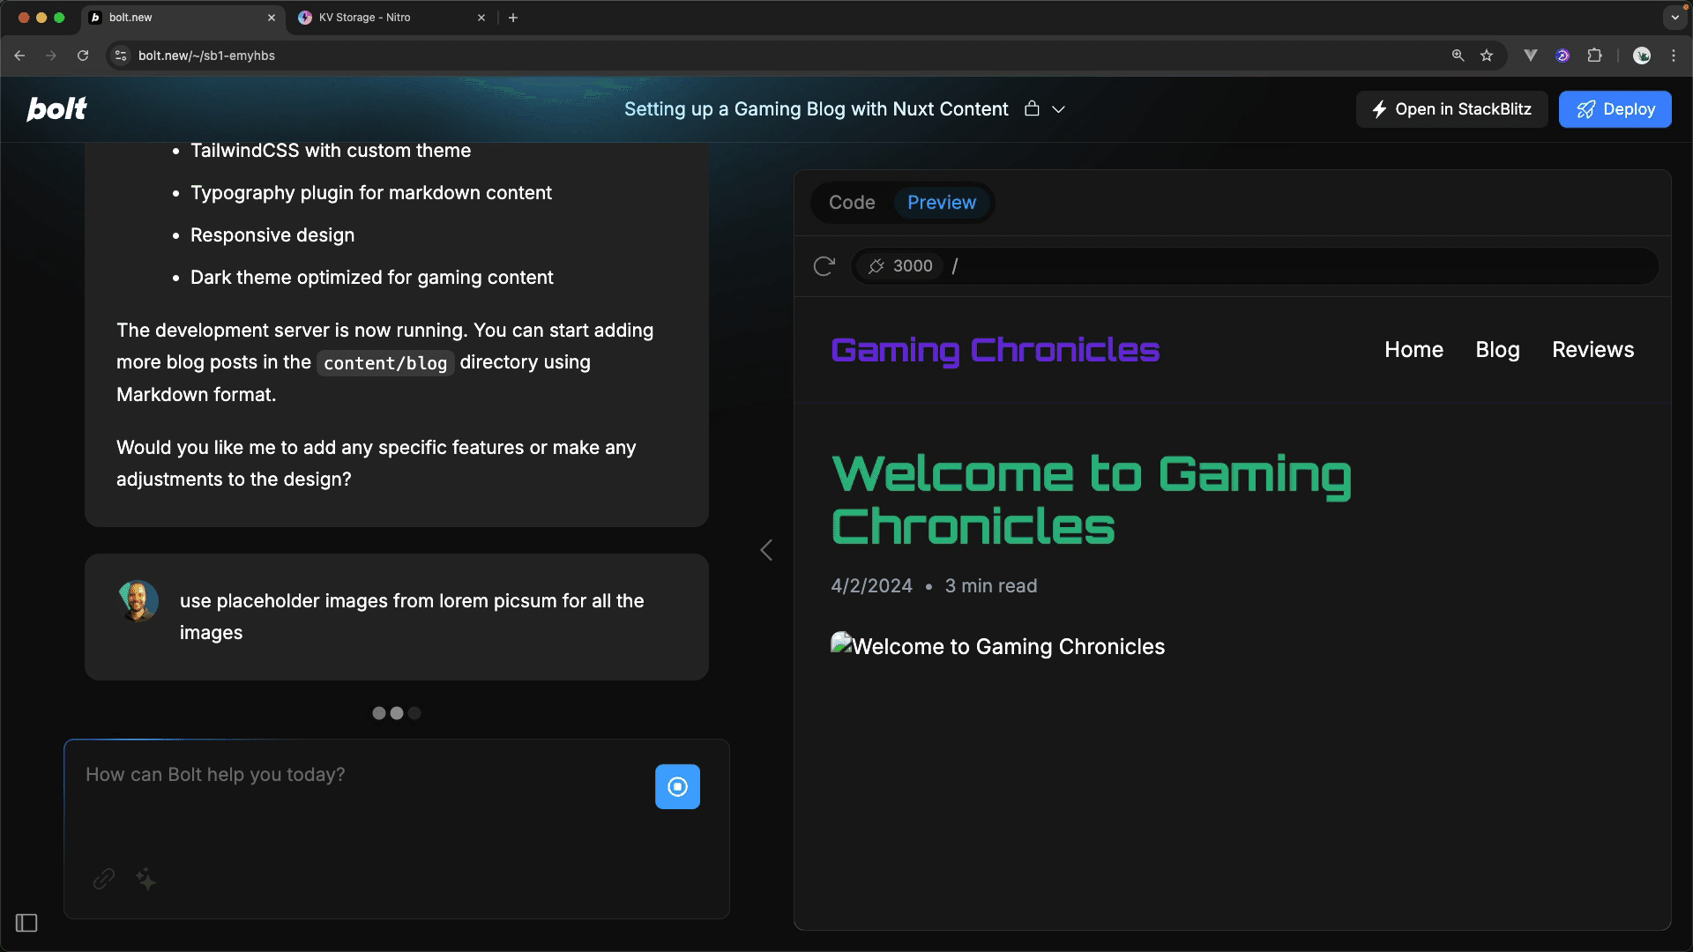Click the enhance prompt sparkle icon

(146, 879)
